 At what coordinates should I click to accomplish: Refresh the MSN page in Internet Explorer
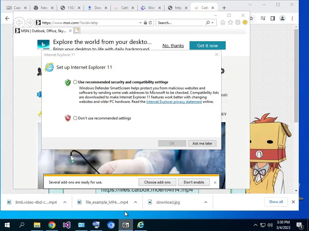pyautogui.click(x=150, y=23)
